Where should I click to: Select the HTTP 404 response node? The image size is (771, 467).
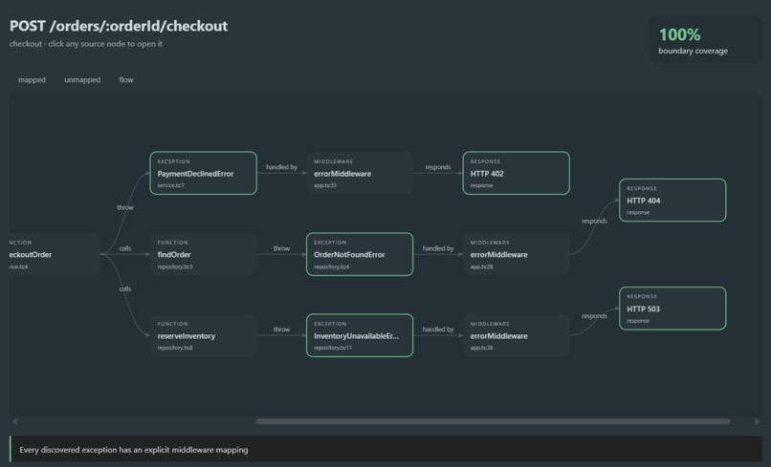pos(672,200)
